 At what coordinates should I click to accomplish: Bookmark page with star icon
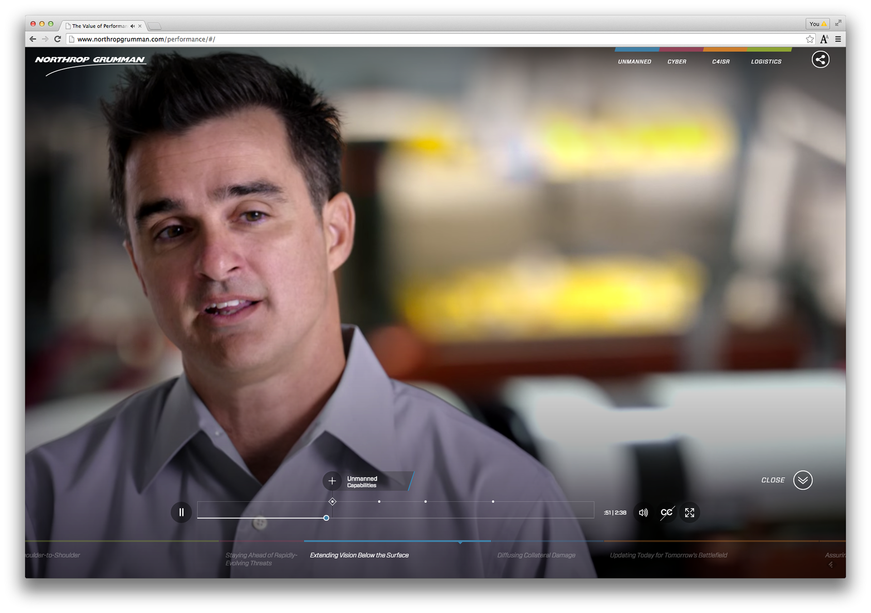(x=810, y=39)
